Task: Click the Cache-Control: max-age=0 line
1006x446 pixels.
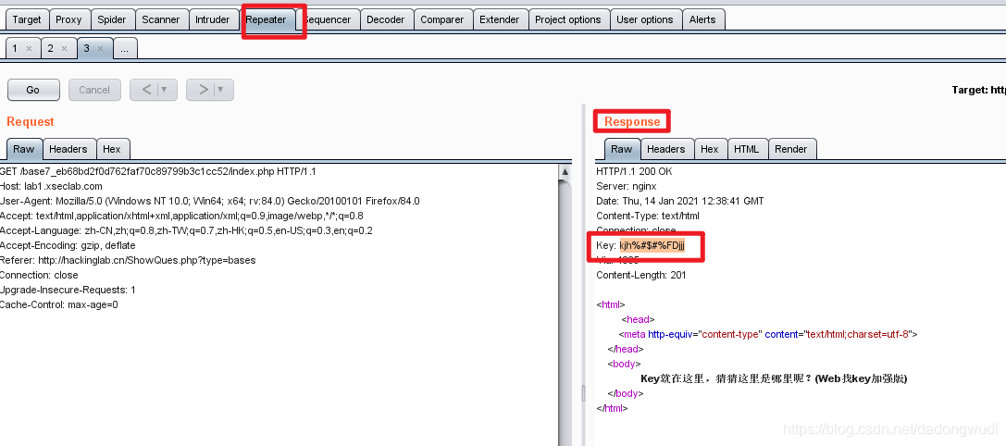Action: (59, 304)
